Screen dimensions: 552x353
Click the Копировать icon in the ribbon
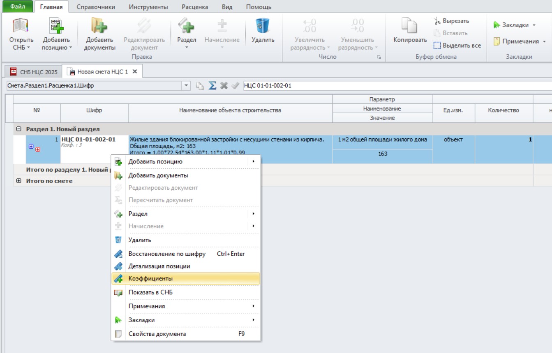(x=410, y=25)
